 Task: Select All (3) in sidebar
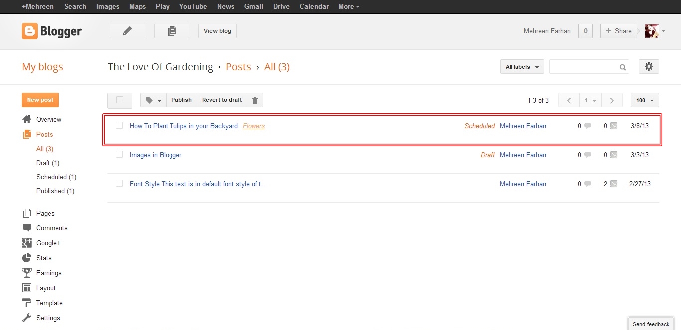(45, 149)
